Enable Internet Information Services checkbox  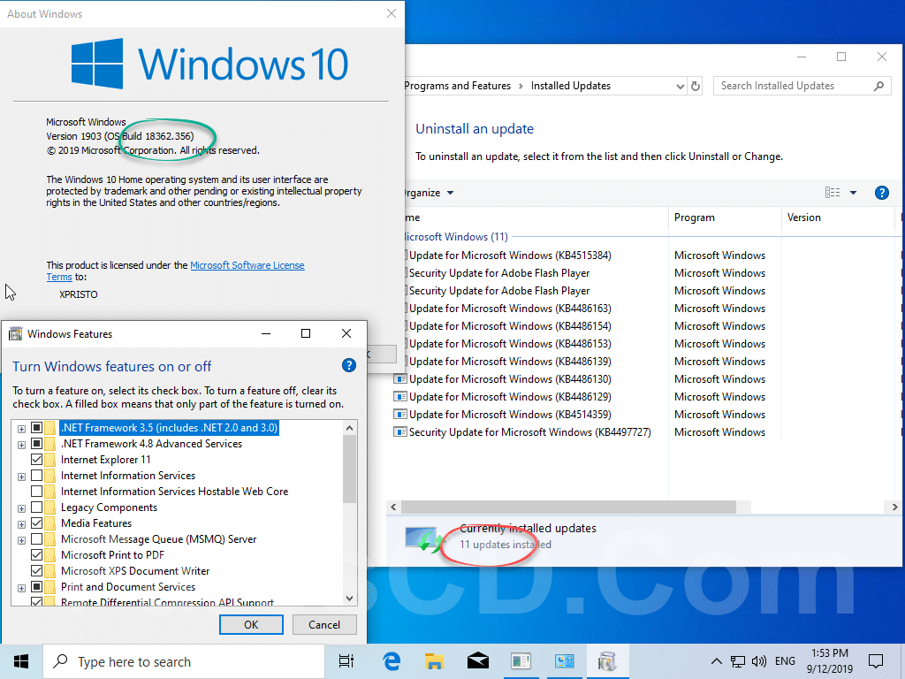[x=36, y=476]
